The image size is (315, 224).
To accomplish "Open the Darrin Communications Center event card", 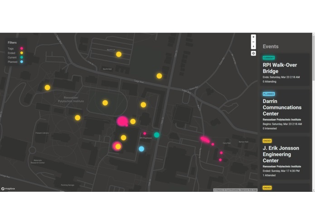I will point(285,111).
